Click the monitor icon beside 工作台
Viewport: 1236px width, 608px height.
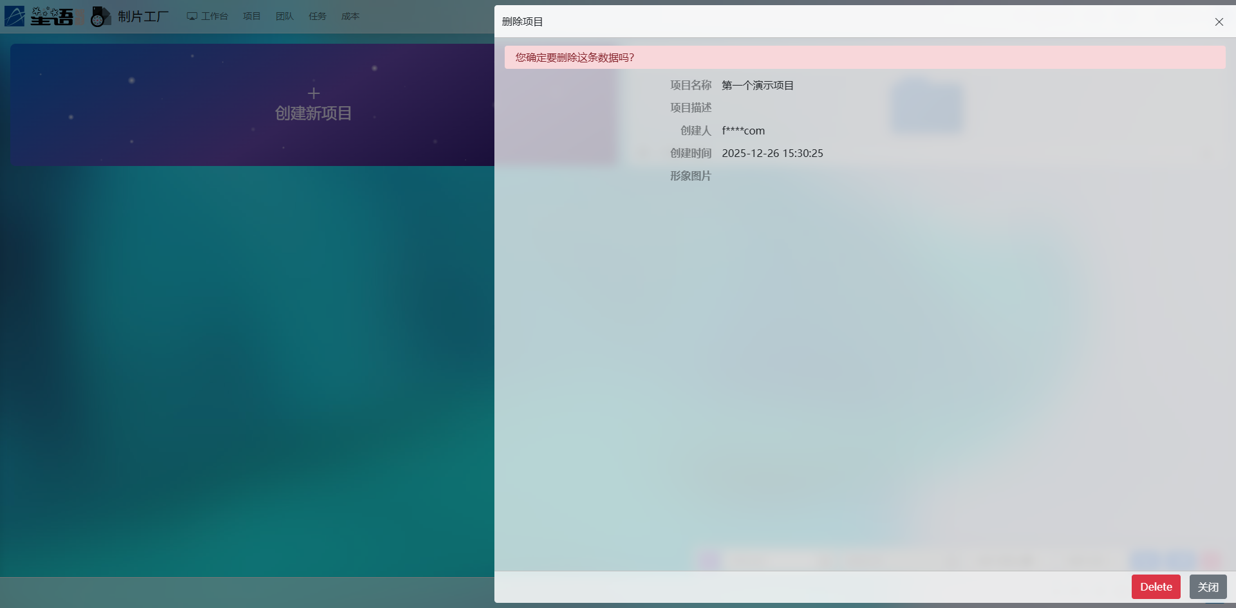coord(192,16)
